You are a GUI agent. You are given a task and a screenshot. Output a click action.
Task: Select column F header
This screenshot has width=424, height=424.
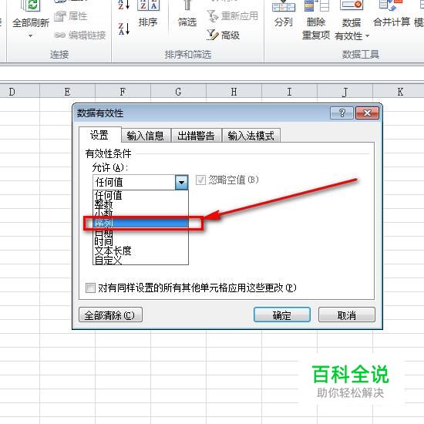point(123,92)
